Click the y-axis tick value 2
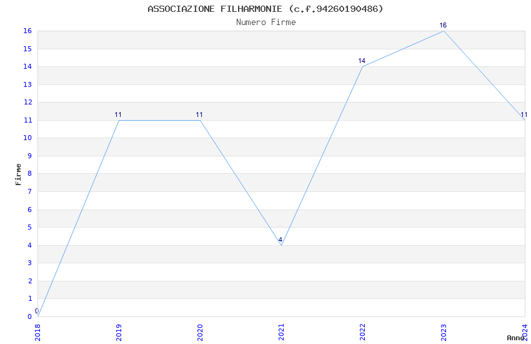531x344 pixels. pos(30,281)
